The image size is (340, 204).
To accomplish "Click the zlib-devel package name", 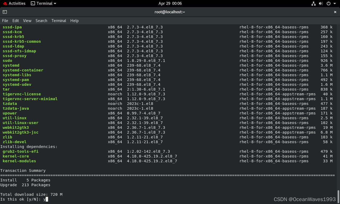I will click(15, 142).
